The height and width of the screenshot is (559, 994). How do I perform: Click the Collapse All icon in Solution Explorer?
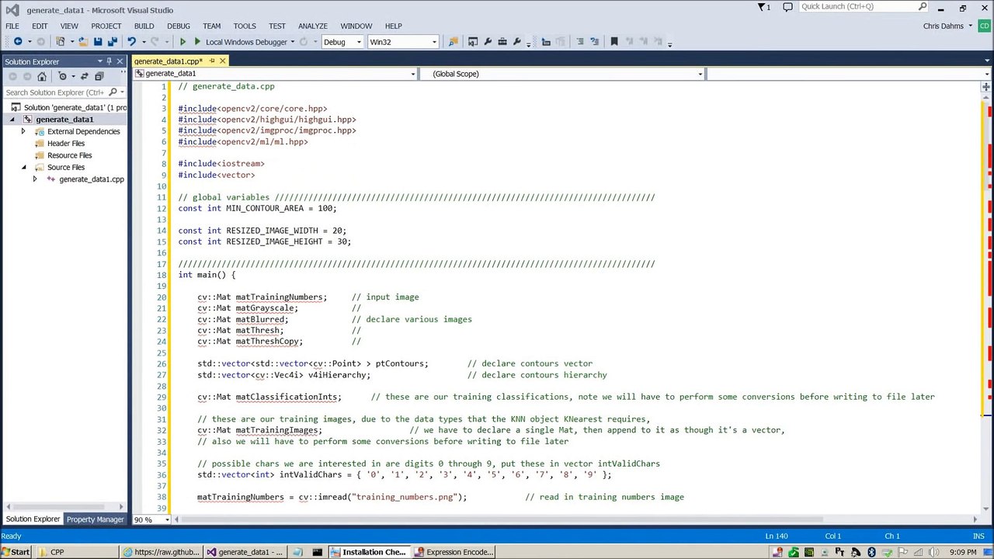[99, 76]
